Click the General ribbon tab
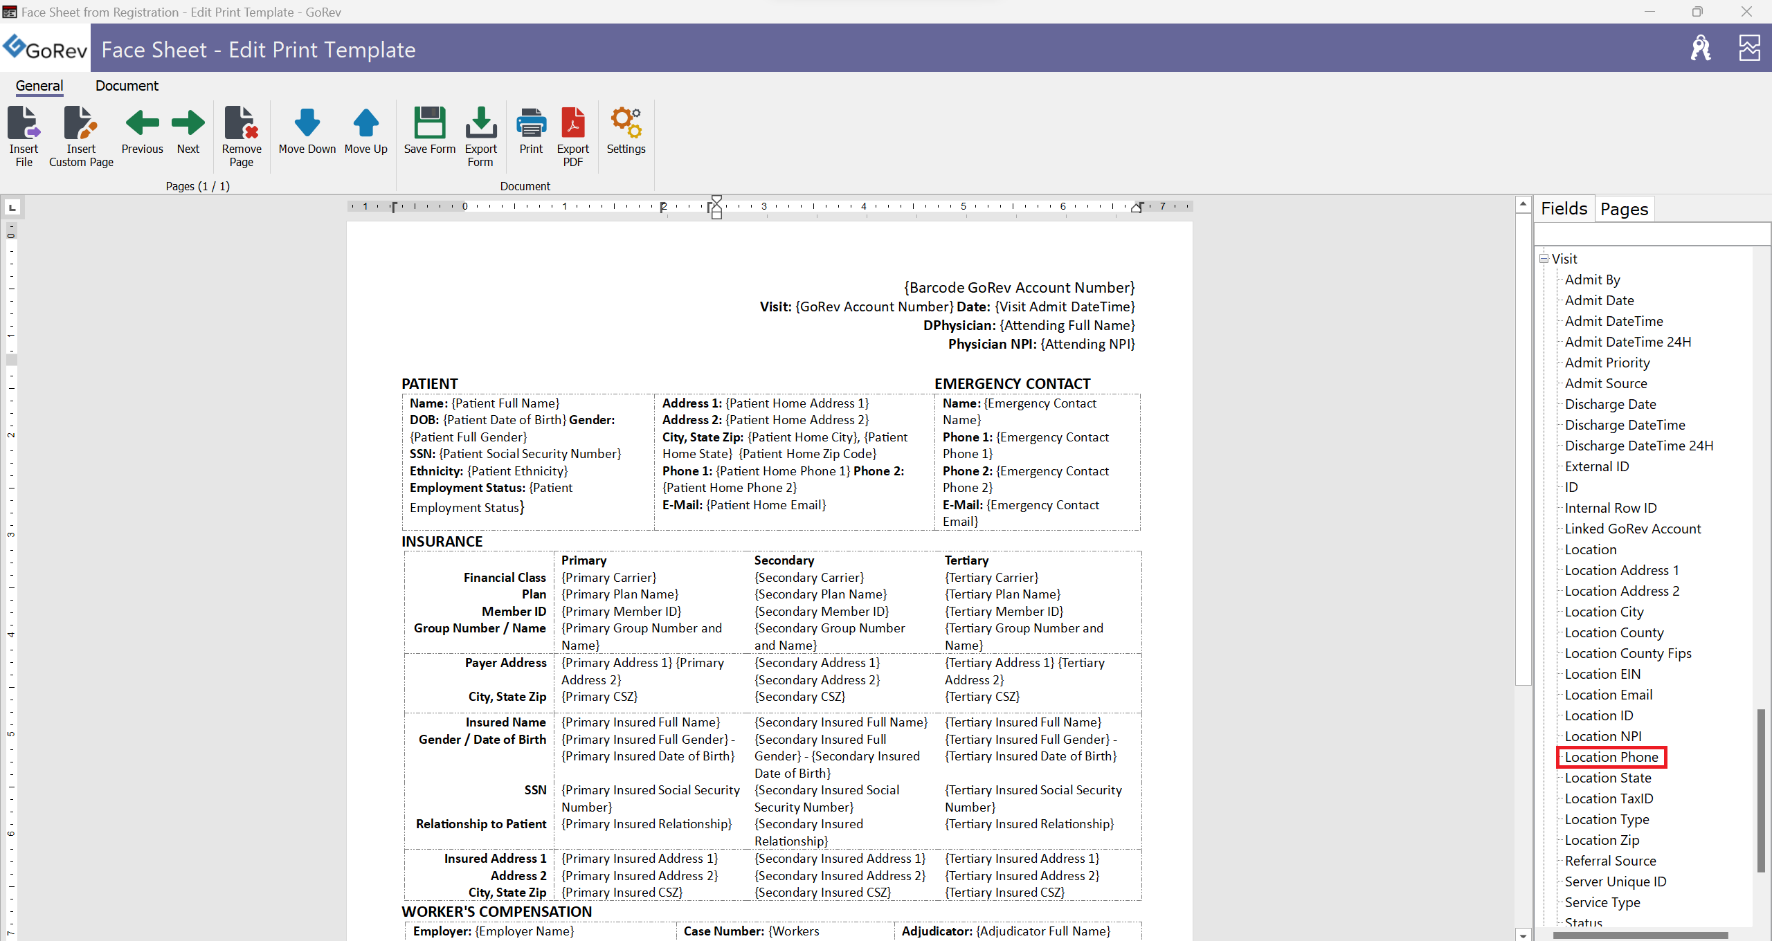The height and width of the screenshot is (941, 1772). [x=40, y=84]
